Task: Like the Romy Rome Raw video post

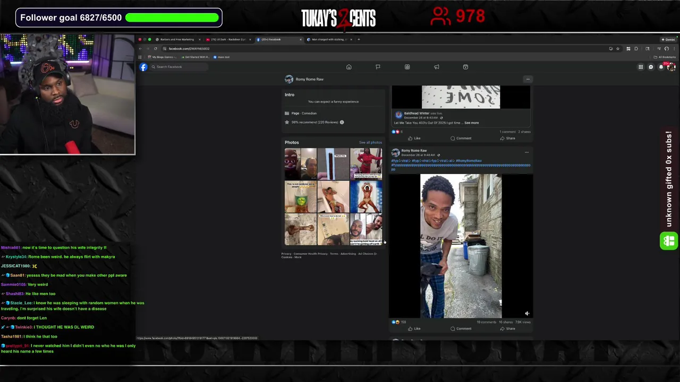Action: [414, 328]
